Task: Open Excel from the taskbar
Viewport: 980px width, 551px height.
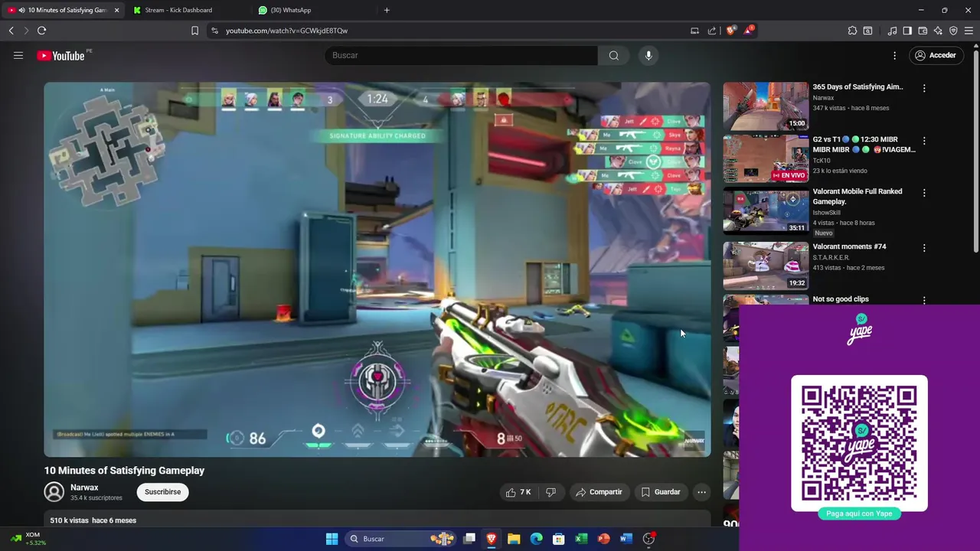Action: (x=581, y=539)
